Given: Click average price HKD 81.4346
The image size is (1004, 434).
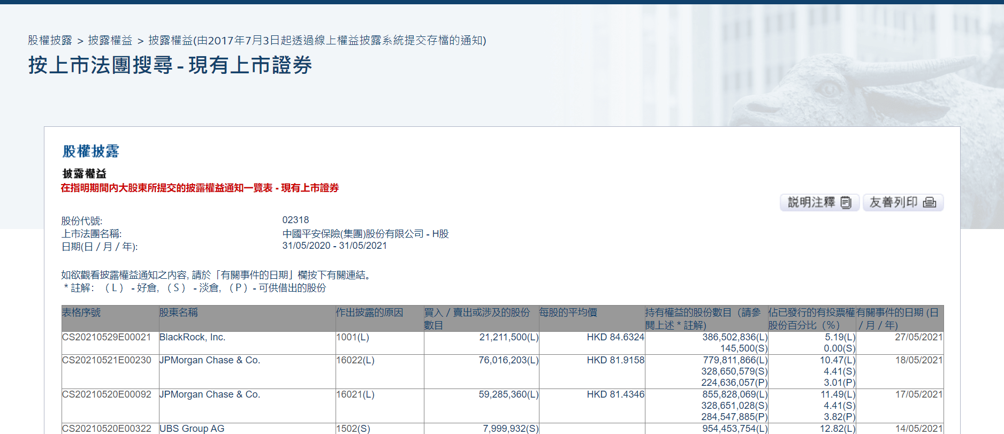Looking at the screenshot, I should click(615, 394).
